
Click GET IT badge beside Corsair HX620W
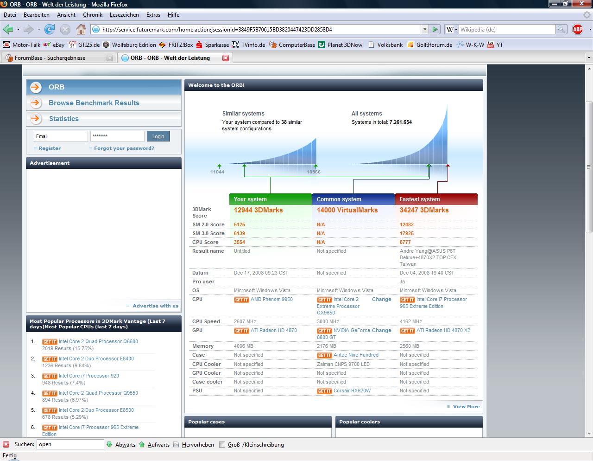[x=324, y=391]
